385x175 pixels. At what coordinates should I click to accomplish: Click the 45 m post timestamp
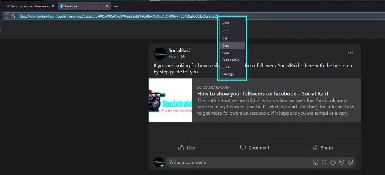coord(173,57)
